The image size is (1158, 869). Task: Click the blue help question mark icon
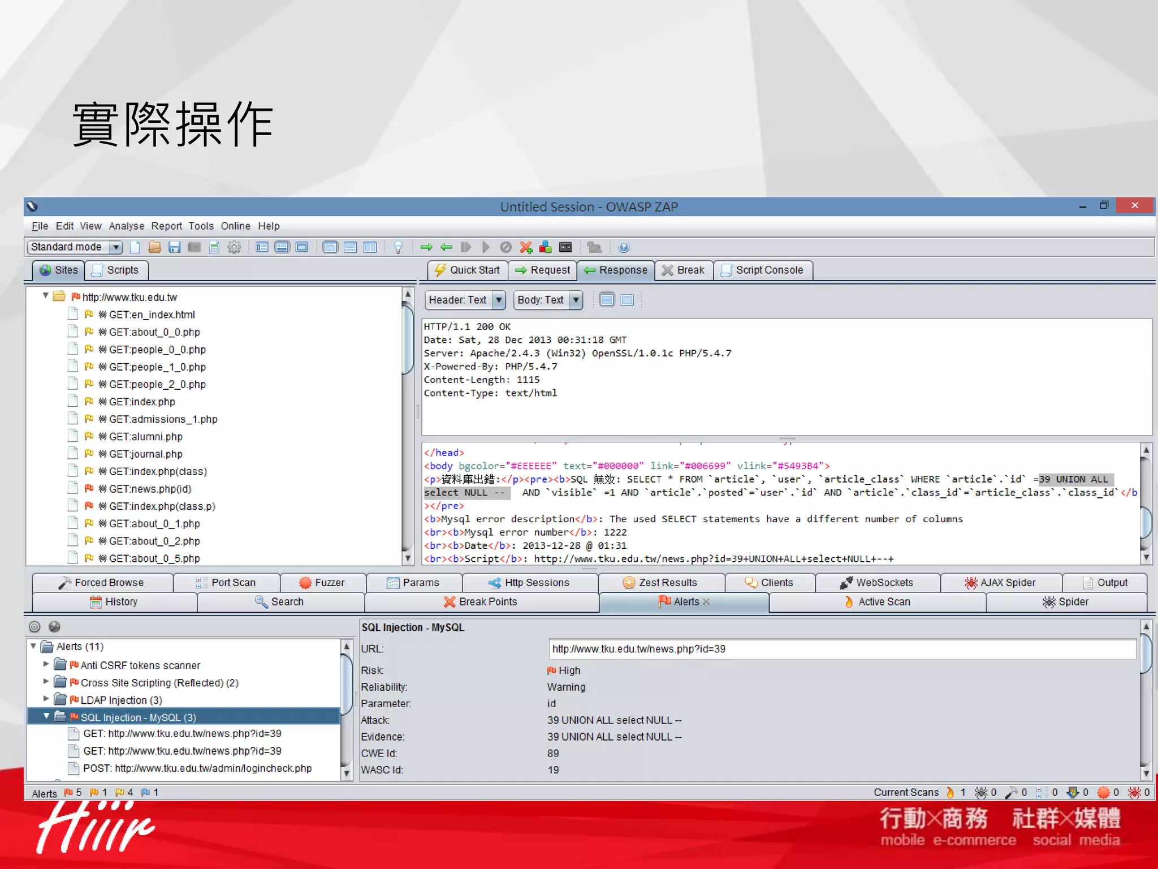pos(624,247)
